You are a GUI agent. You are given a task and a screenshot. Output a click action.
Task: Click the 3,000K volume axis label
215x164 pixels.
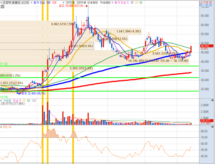pos(205,105)
